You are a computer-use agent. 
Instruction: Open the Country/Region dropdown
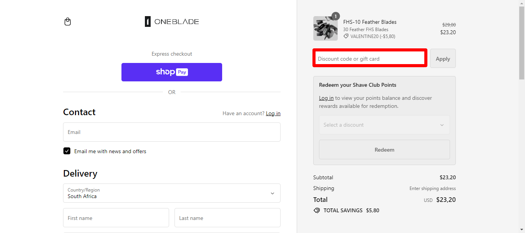171,193
